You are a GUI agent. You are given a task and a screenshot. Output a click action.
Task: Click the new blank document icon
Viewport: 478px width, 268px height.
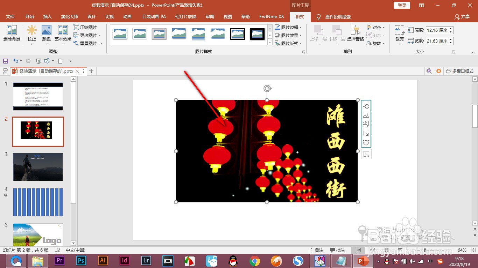(x=60, y=61)
